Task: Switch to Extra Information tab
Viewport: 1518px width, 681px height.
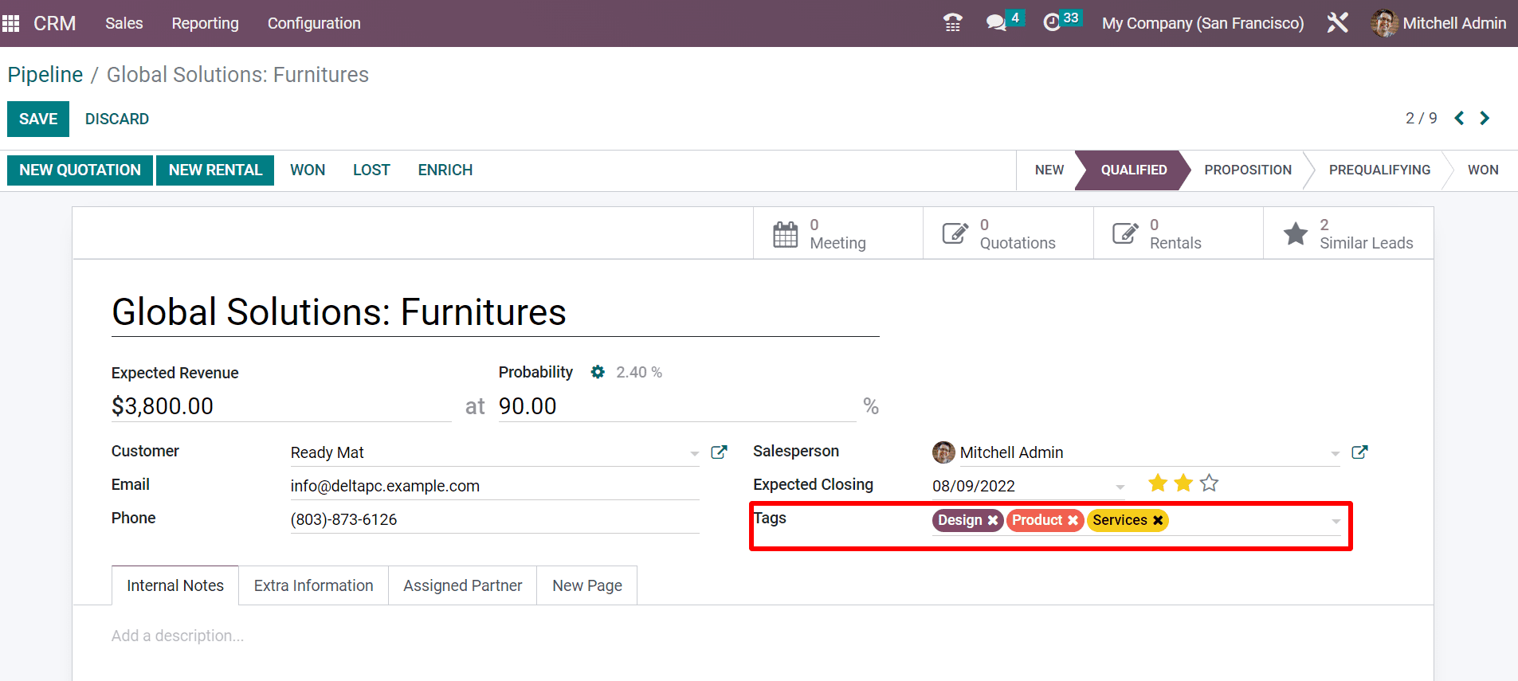Action: (313, 585)
